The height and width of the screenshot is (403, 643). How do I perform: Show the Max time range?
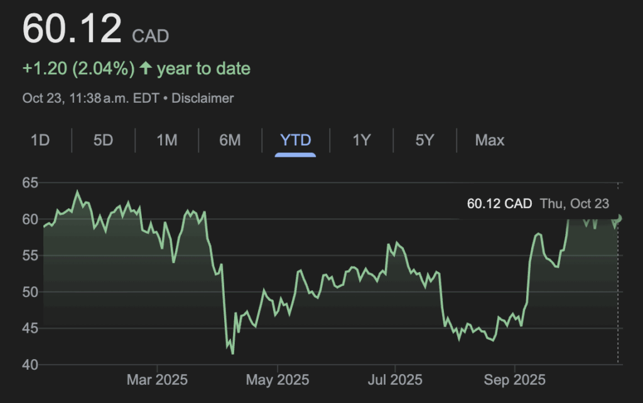pyautogui.click(x=489, y=140)
